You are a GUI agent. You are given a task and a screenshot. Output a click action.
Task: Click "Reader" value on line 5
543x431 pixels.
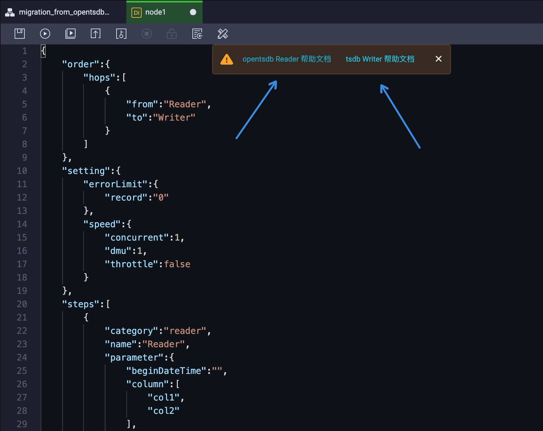click(x=185, y=104)
